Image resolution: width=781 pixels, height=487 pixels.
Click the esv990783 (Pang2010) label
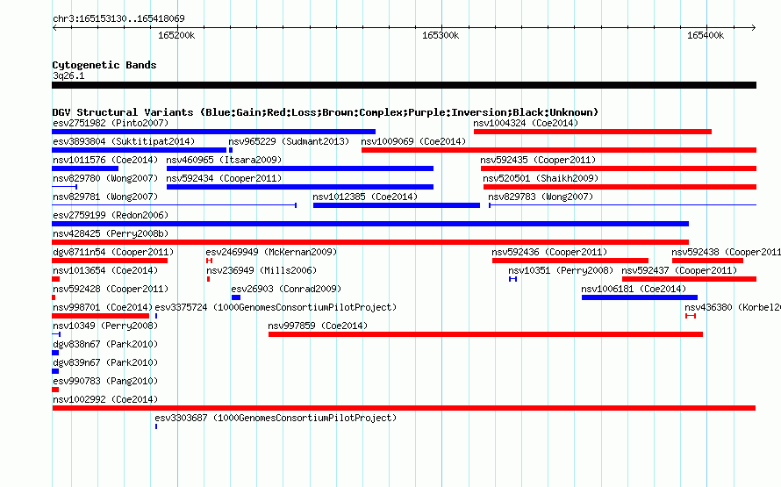pyautogui.click(x=105, y=381)
